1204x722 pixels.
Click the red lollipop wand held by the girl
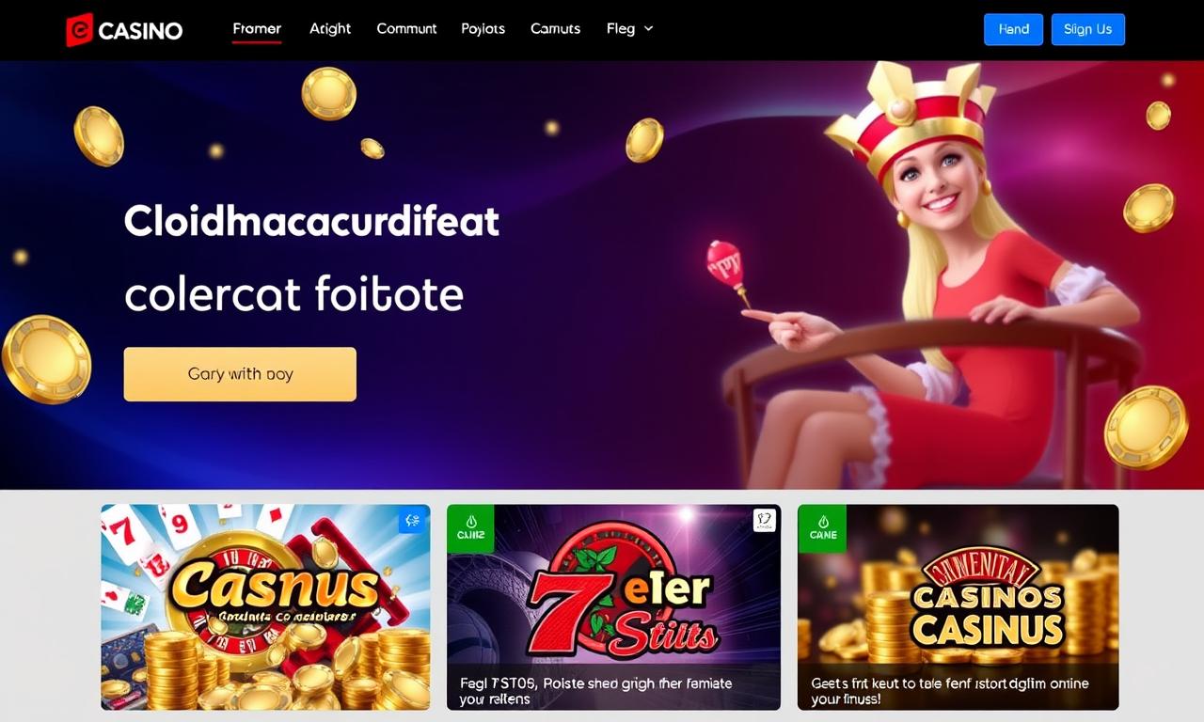point(727,271)
